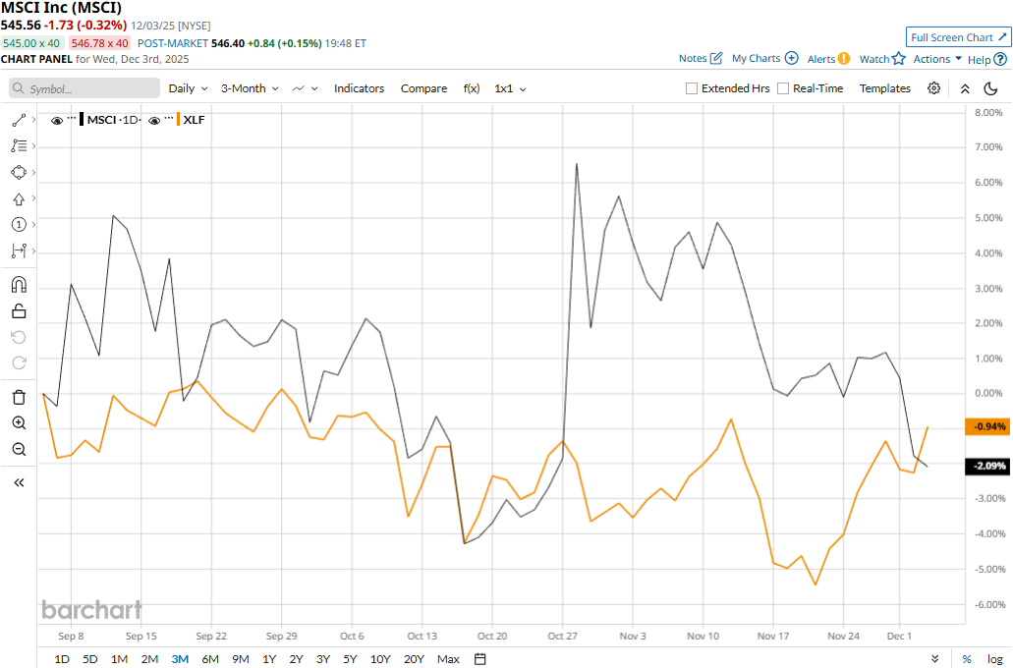Select the 1D time range tab
This screenshot has height=668, width=1013.
[61, 659]
